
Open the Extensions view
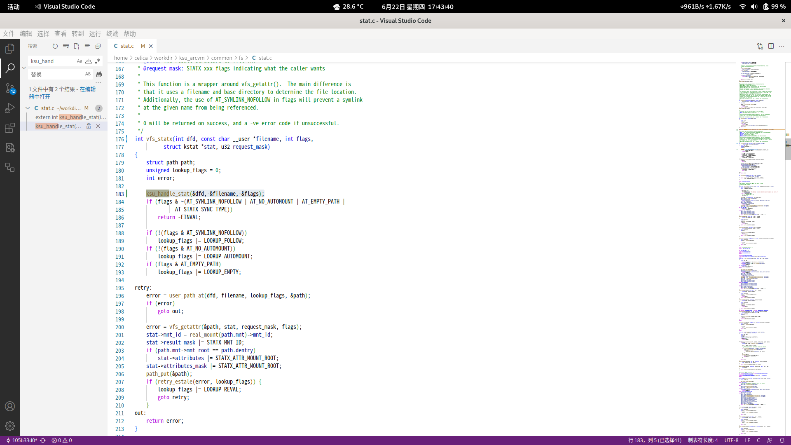pos(10,128)
